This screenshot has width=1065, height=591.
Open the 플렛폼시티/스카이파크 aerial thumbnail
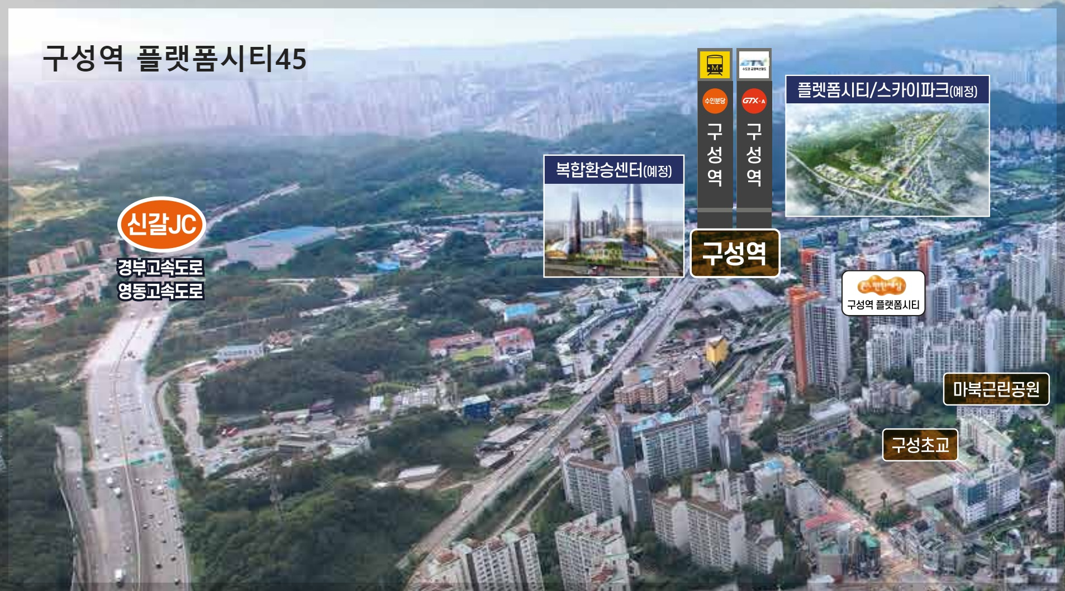pos(887,160)
